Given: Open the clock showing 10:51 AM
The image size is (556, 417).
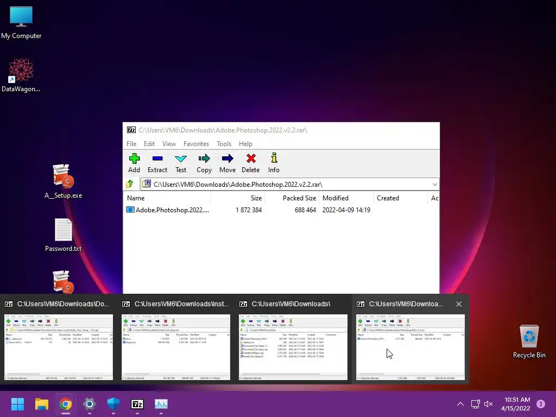Looking at the screenshot, I should (x=516, y=404).
